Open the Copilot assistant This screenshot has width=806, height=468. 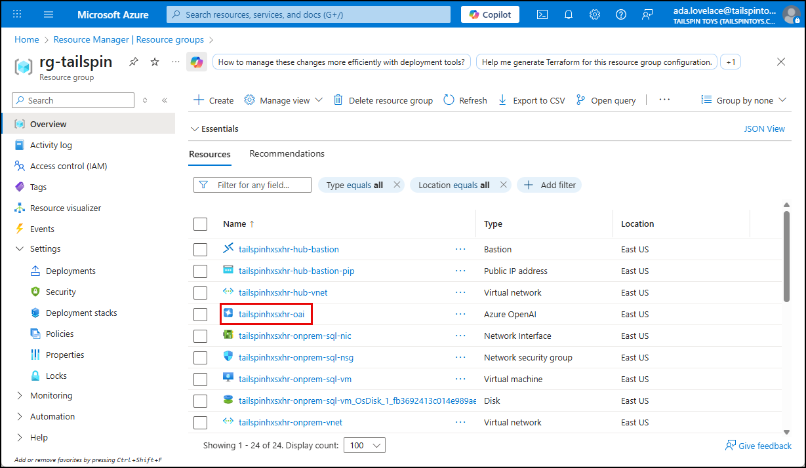click(x=489, y=14)
